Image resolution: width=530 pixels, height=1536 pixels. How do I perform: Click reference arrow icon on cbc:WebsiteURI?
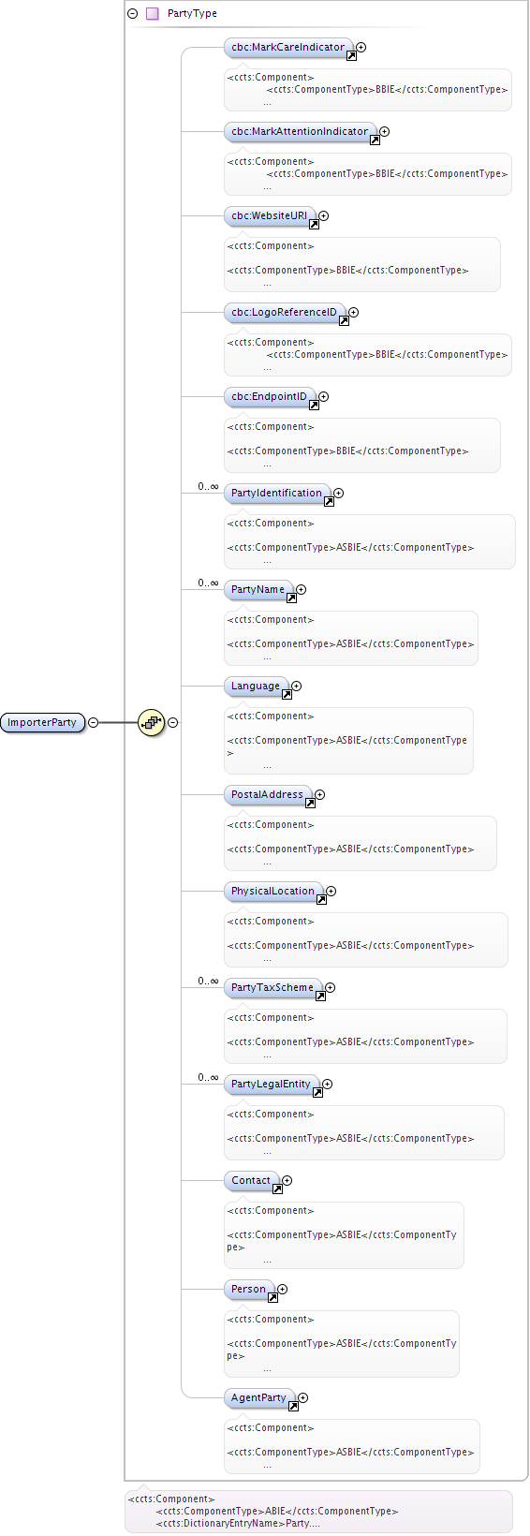[314, 225]
